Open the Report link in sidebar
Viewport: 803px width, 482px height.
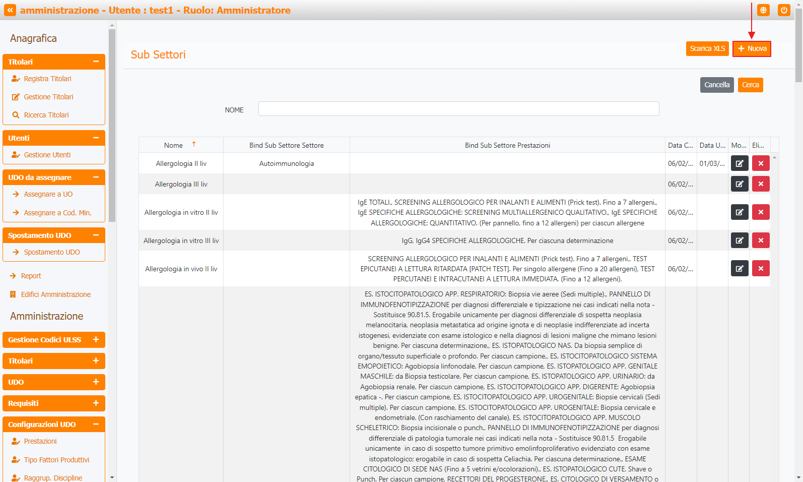[x=31, y=276]
